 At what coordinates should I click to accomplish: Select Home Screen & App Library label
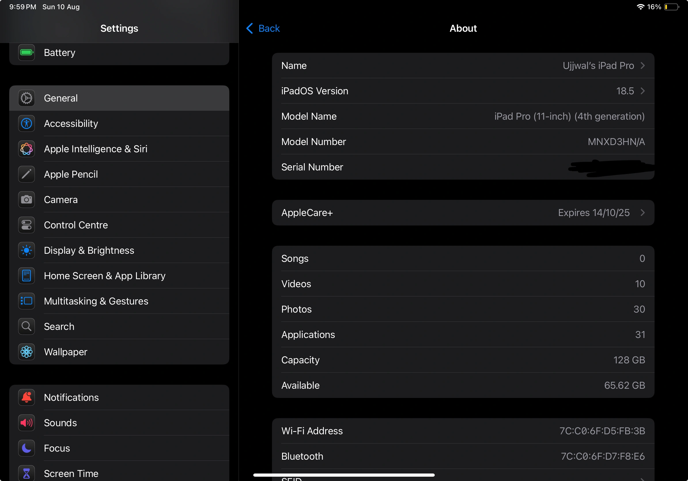click(105, 276)
